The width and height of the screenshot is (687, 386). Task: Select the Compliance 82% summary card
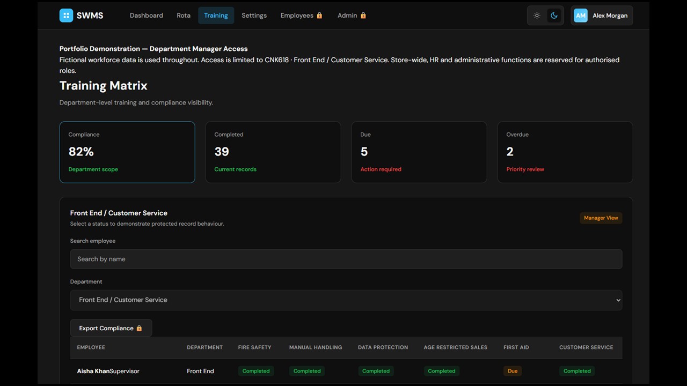tap(127, 152)
